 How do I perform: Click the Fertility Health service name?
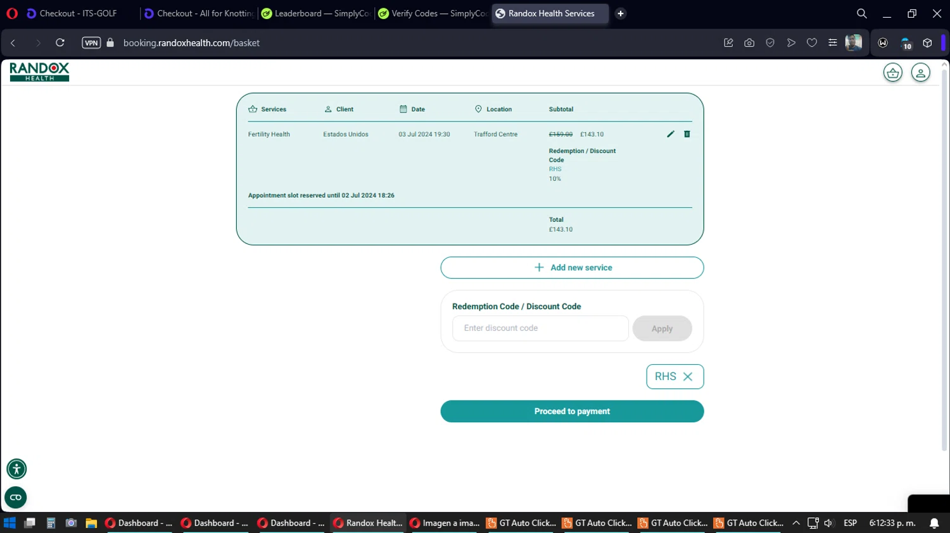(x=269, y=135)
